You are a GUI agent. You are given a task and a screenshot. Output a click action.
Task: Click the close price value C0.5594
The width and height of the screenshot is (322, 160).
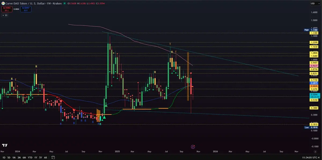(x=100, y=3)
